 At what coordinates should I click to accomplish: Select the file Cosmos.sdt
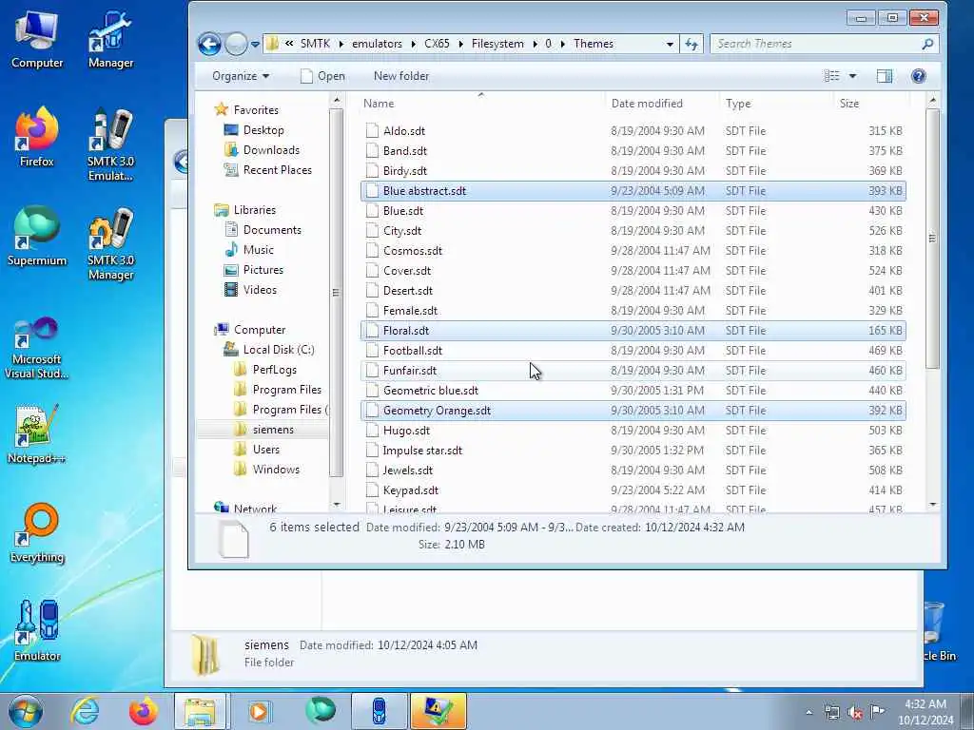(x=633, y=251)
